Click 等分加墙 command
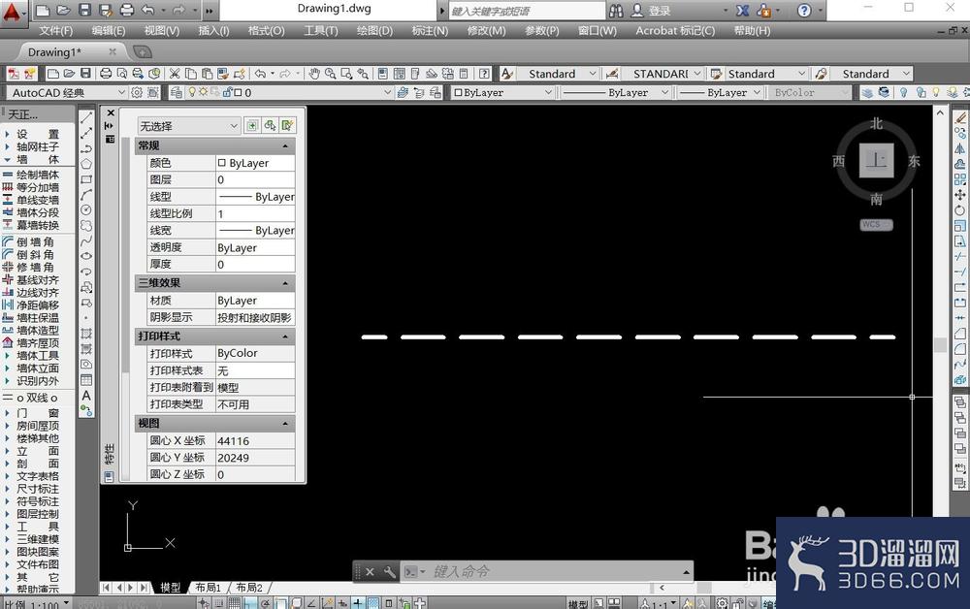The height and width of the screenshot is (609, 970). [38, 187]
